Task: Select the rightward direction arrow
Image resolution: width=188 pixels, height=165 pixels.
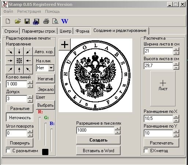Action: tap(10, 60)
